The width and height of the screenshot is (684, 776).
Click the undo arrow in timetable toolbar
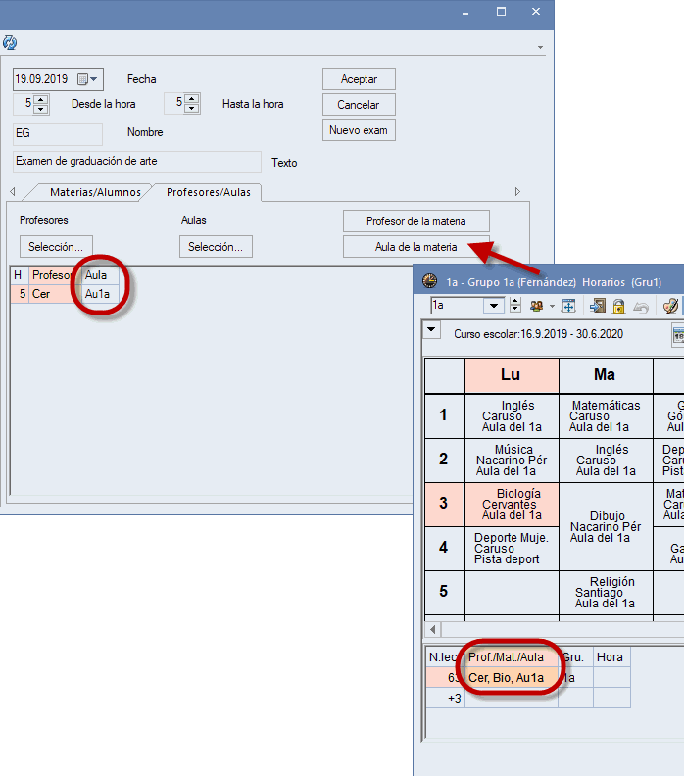pos(641,306)
